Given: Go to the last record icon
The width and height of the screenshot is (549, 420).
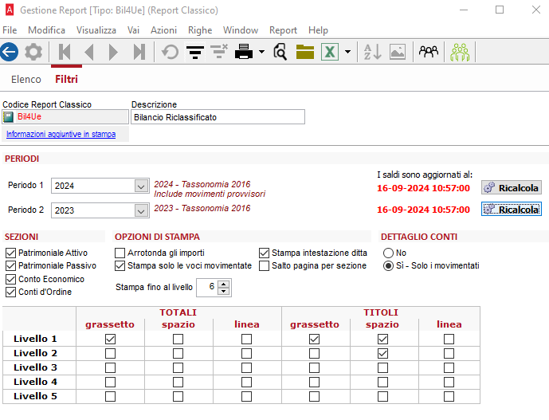Looking at the screenshot, I should pos(139,52).
